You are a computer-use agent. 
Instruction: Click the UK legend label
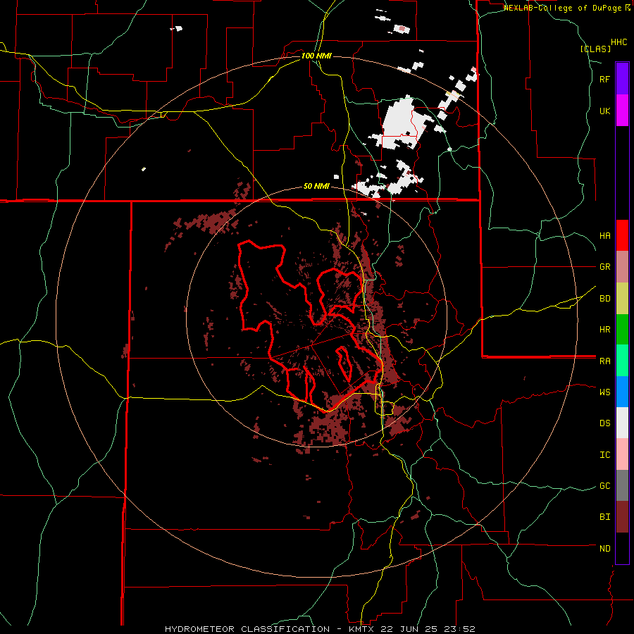click(x=604, y=111)
